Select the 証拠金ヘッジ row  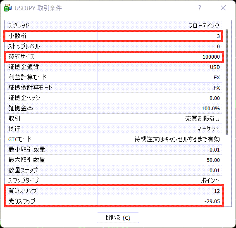tap(114, 98)
